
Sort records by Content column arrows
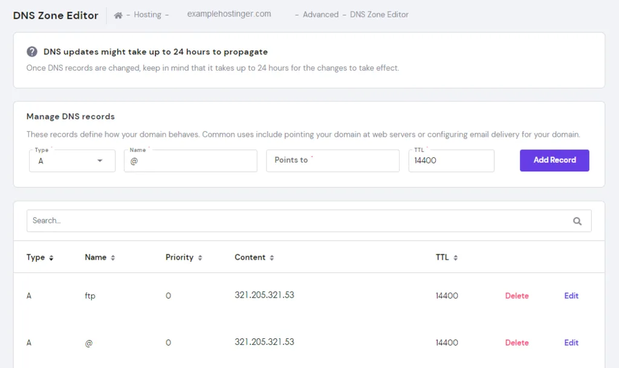[272, 258]
